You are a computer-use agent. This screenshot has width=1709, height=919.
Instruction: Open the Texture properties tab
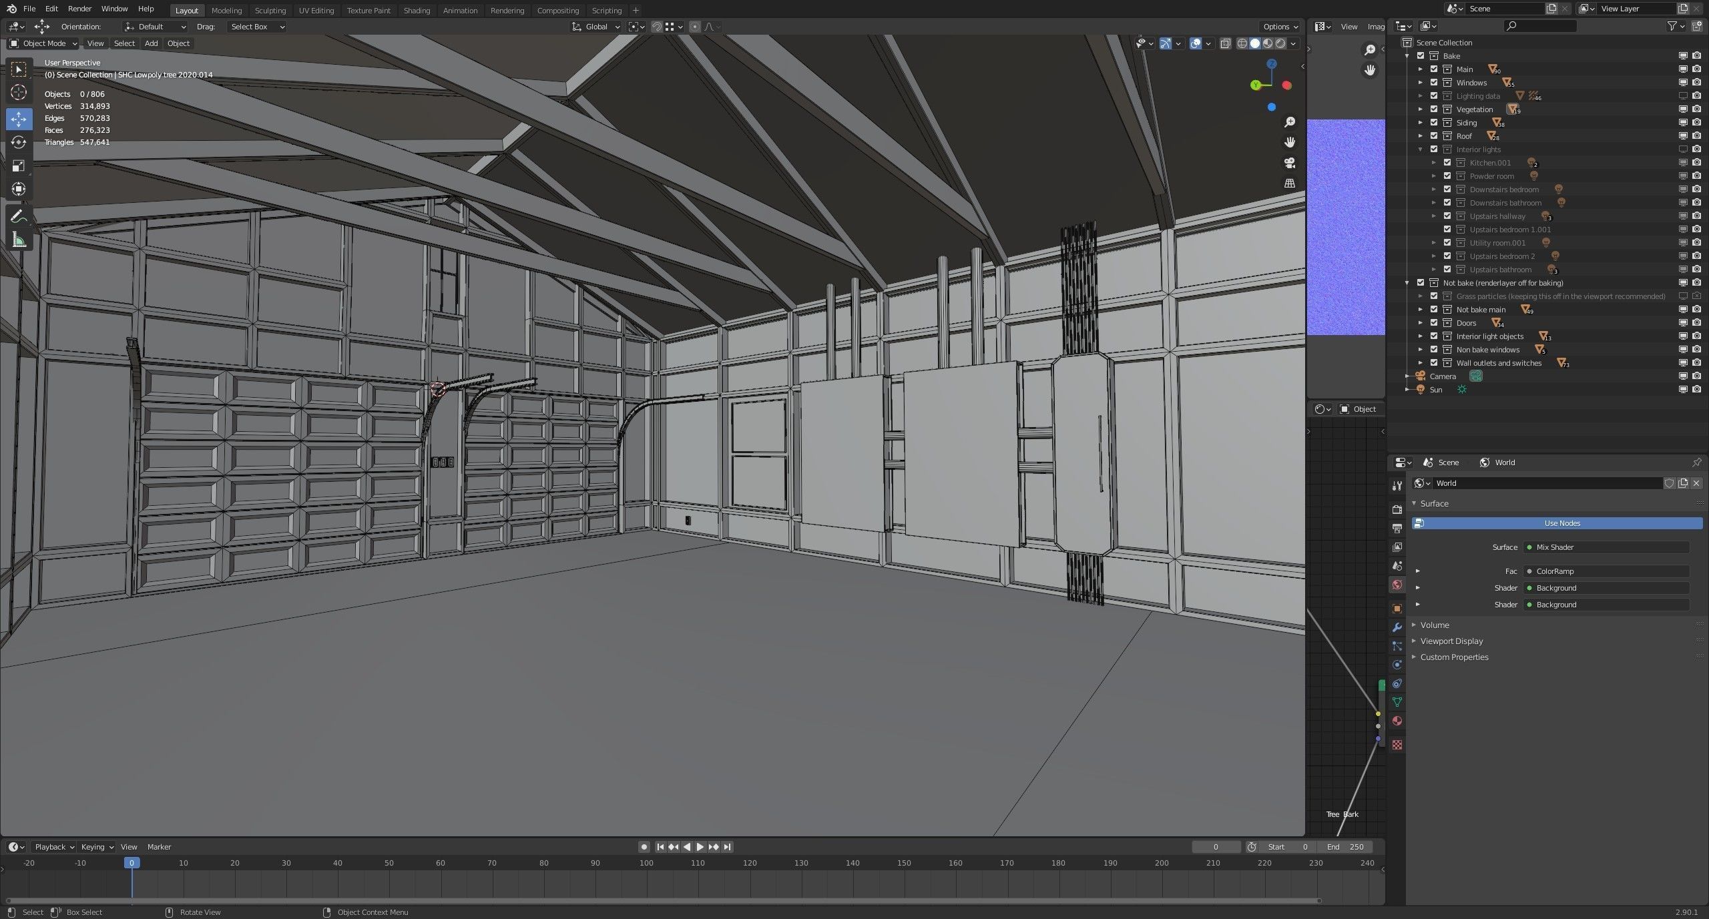point(1397,745)
